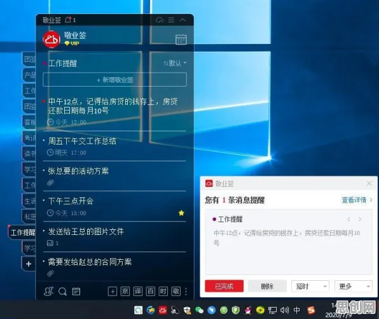Click the clock reminder 今天 12:00
The image size is (379, 319).
(x=67, y=122)
